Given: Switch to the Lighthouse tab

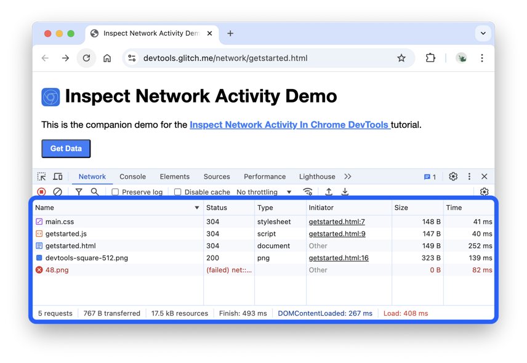Looking at the screenshot, I should coord(317,177).
